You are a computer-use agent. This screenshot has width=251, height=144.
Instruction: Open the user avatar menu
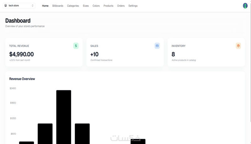[245, 6]
